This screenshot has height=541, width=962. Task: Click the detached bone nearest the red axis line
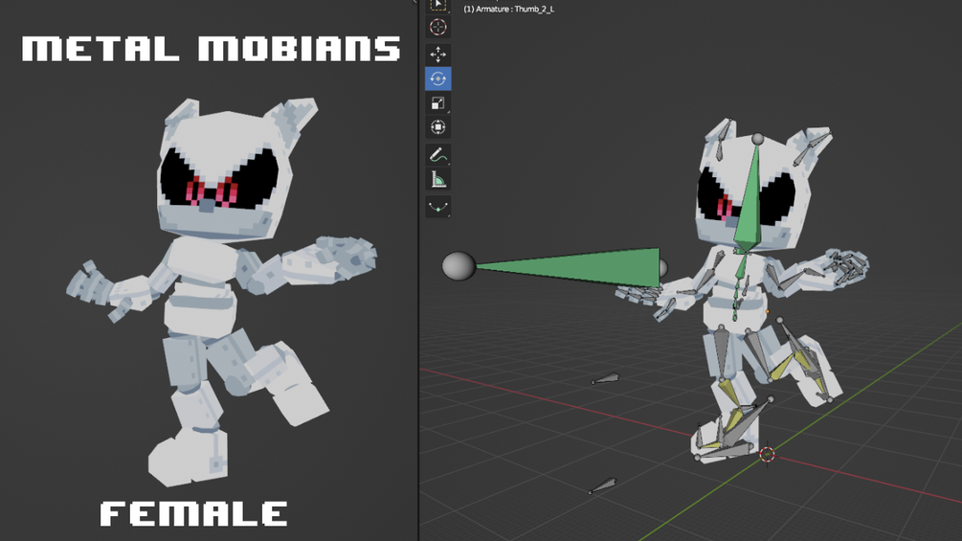point(606,379)
